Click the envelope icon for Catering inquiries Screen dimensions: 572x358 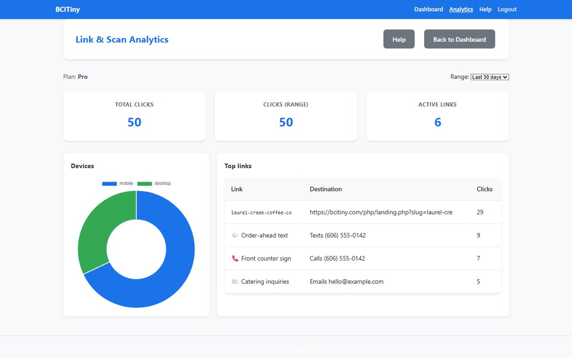coord(235,282)
